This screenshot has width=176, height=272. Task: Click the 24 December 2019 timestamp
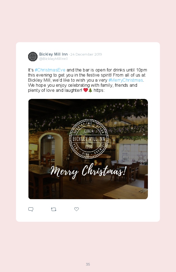pos(86,54)
